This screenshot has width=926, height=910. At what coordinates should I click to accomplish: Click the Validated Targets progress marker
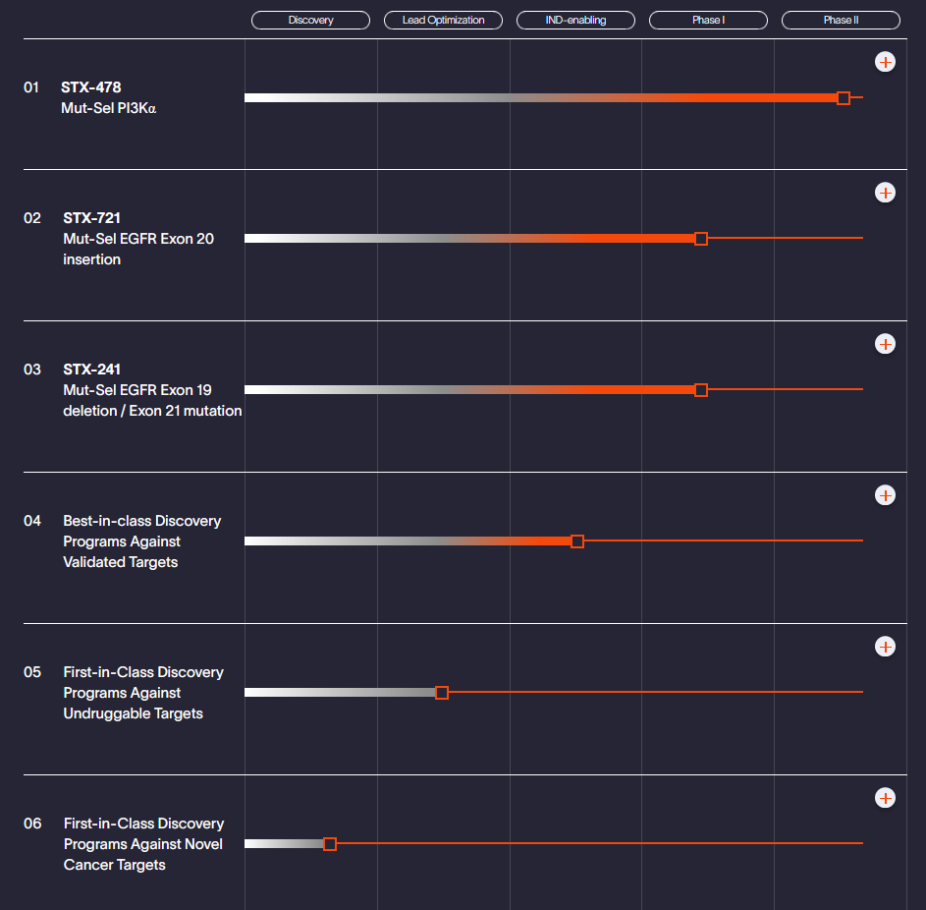pos(577,541)
